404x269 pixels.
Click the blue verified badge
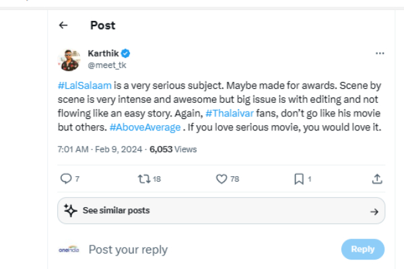[125, 53]
